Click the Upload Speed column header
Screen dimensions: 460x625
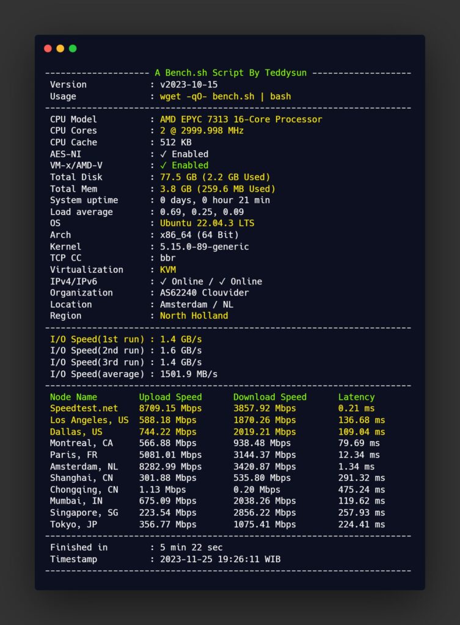pyautogui.click(x=170, y=397)
